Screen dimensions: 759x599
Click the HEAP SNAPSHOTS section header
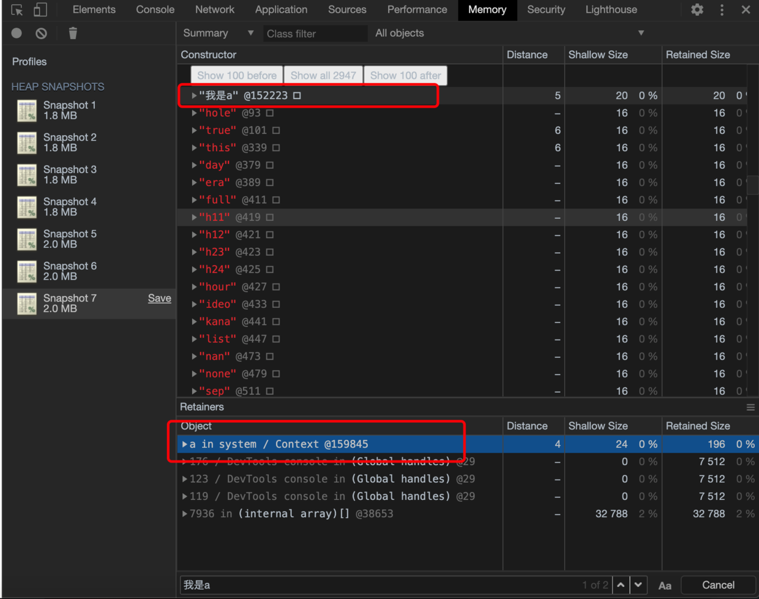[x=58, y=87]
